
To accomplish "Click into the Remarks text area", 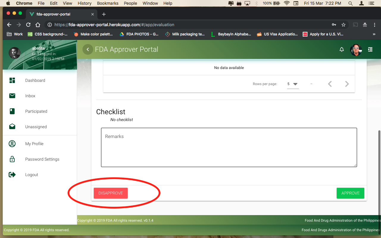I will click(x=229, y=147).
